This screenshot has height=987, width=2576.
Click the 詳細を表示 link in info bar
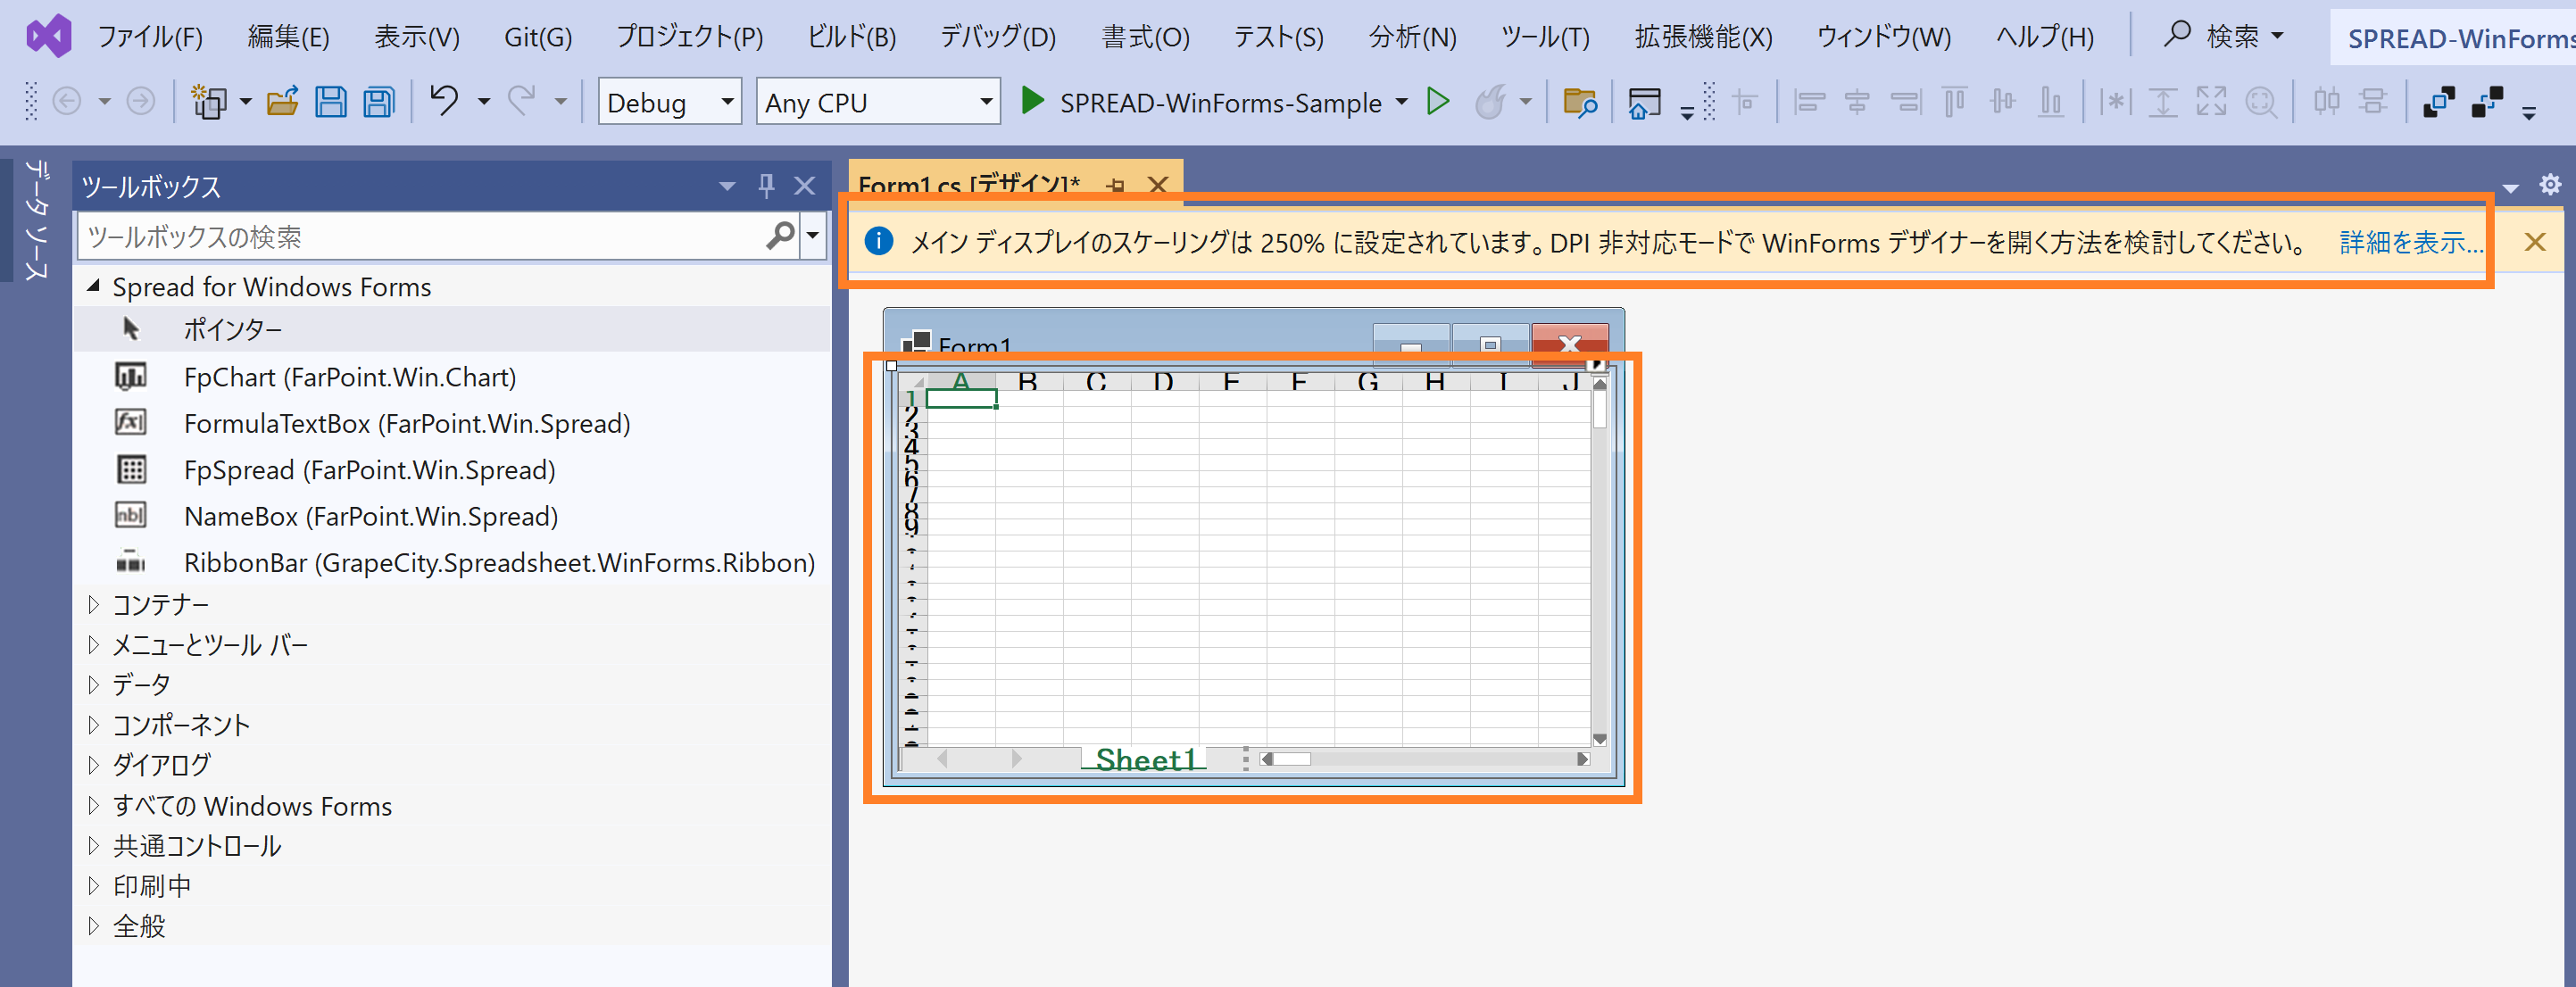point(2411,242)
